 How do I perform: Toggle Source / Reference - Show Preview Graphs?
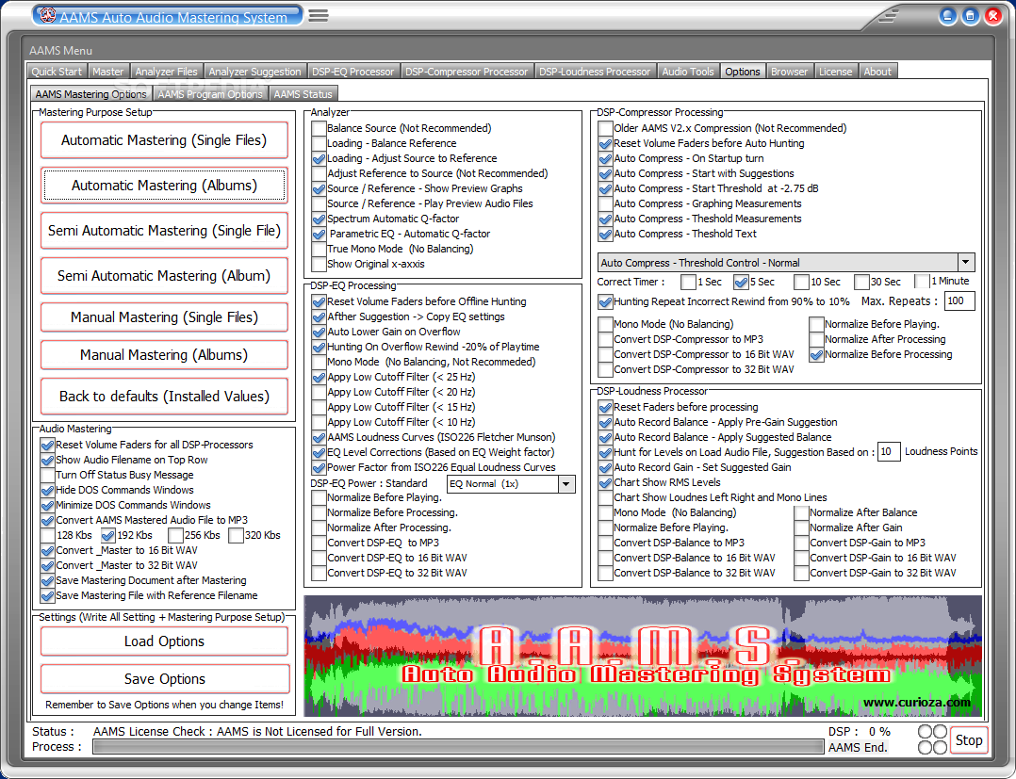pos(319,188)
